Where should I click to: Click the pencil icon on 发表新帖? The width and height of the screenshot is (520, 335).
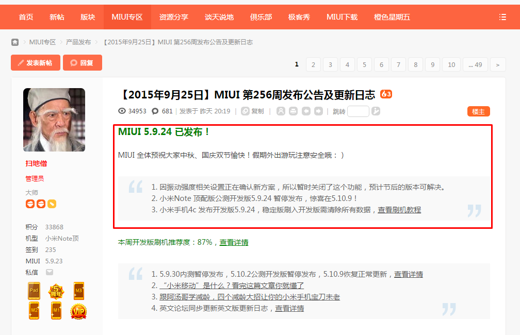click(x=21, y=63)
